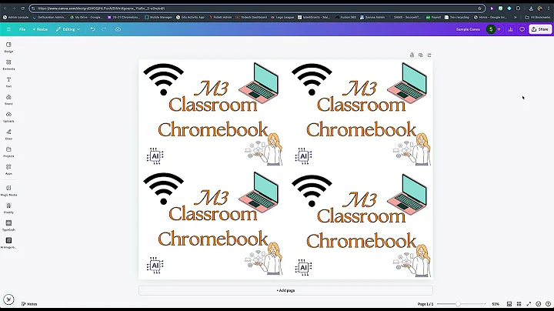Click the zoom slider handle
The image size is (554, 311).
(x=458, y=304)
